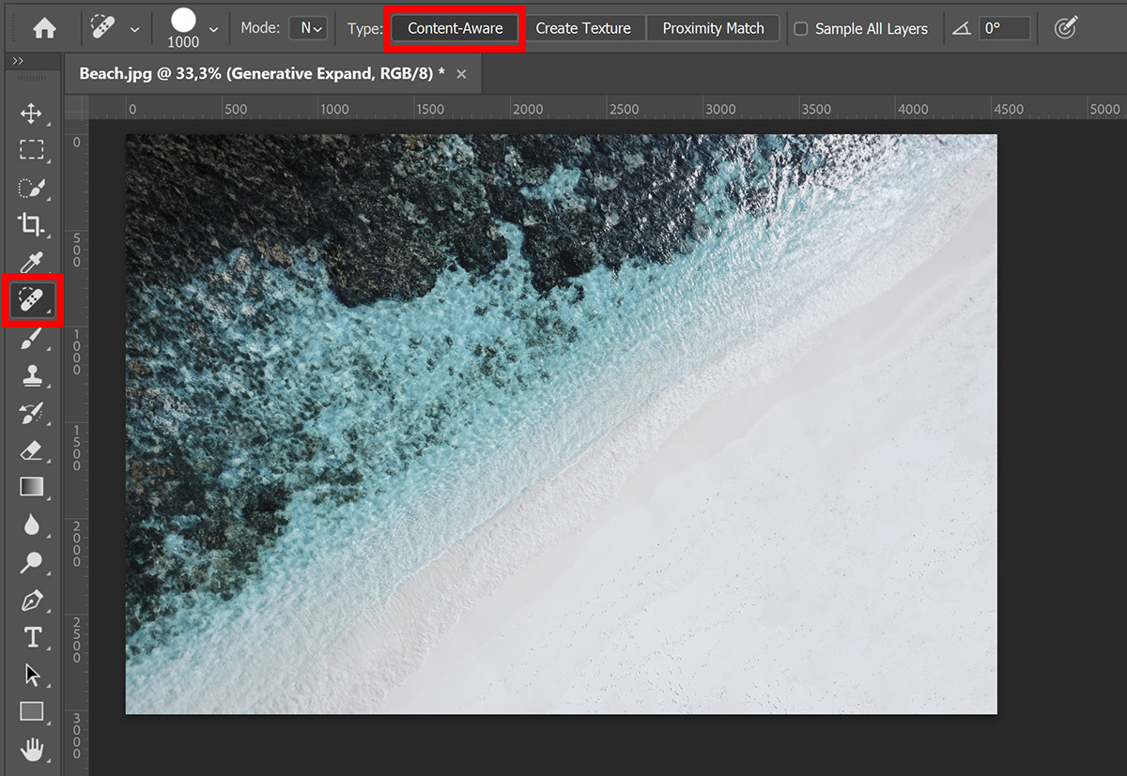Switch to the Beach.jpg document tab
The height and width of the screenshot is (776, 1127).
[262, 74]
